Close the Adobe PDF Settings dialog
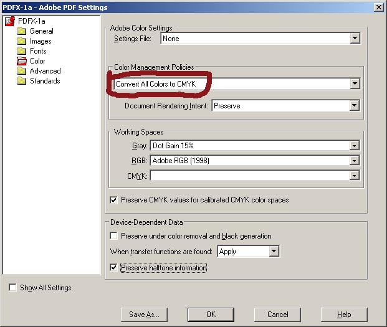 pos(379,7)
